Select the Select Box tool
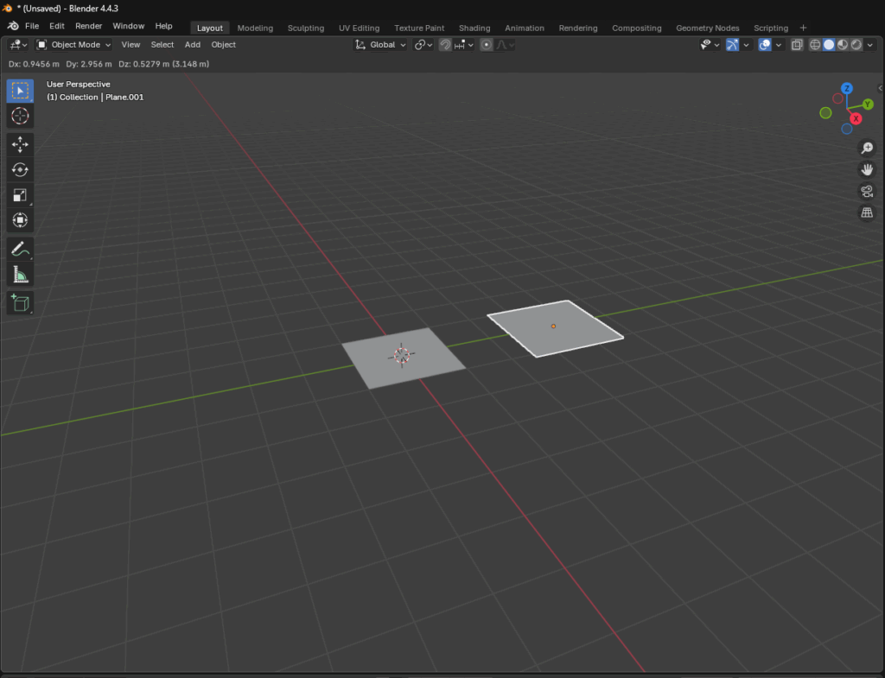The image size is (885, 678). point(20,91)
